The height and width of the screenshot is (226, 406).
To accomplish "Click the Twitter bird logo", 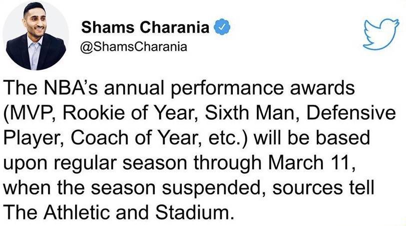I will pos(380,34).
